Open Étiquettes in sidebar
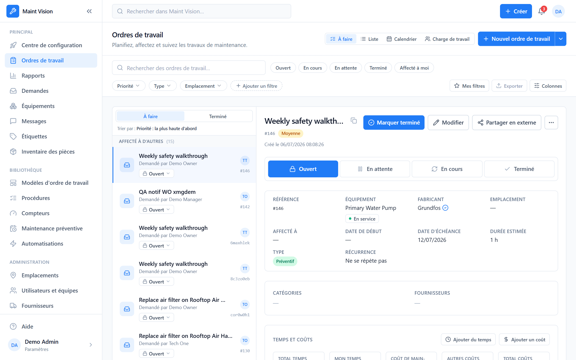This screenshot has height=360, width=576. coord(51,136)
